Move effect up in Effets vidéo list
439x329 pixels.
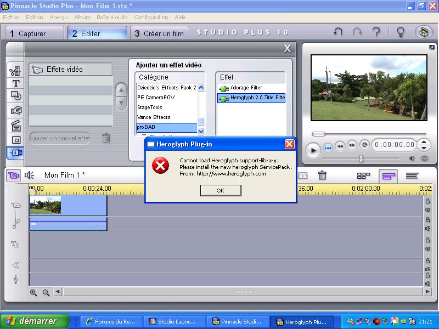point(121,90)
